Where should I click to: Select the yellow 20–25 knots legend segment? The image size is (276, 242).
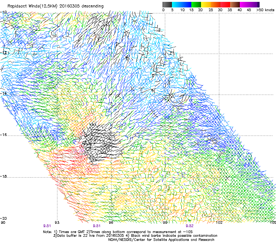click(x=206, y=4)
